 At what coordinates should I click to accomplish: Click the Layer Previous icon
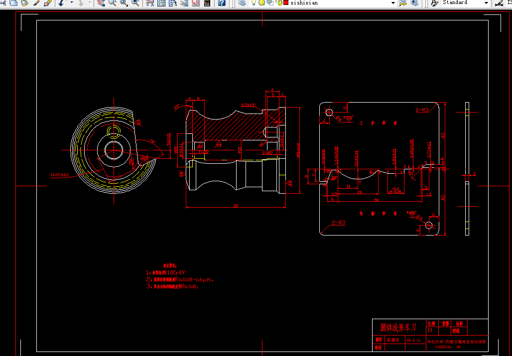pos(414,2)
